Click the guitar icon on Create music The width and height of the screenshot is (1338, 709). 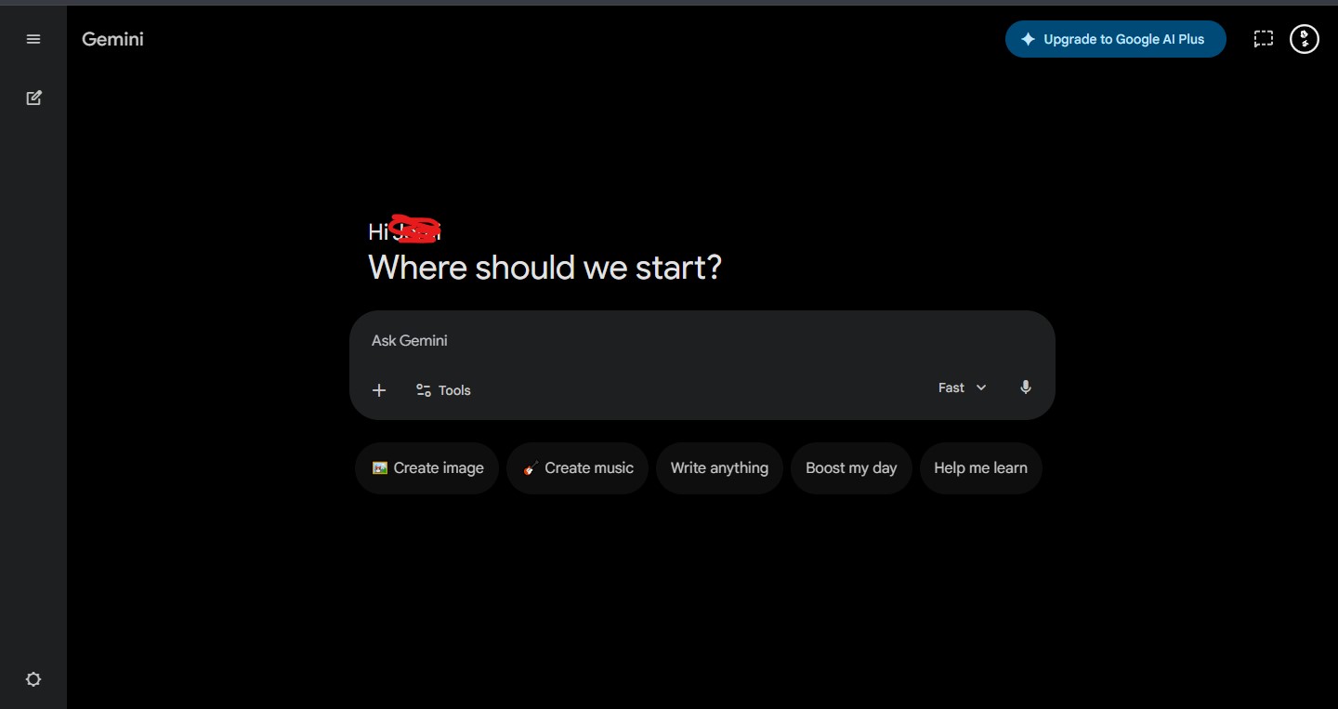[530, 468]
